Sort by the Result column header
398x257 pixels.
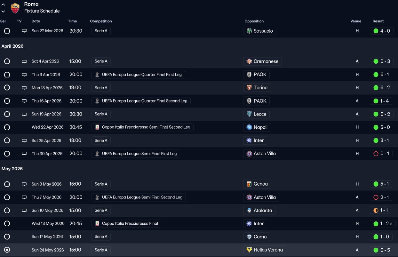click(x=378, y=21)
